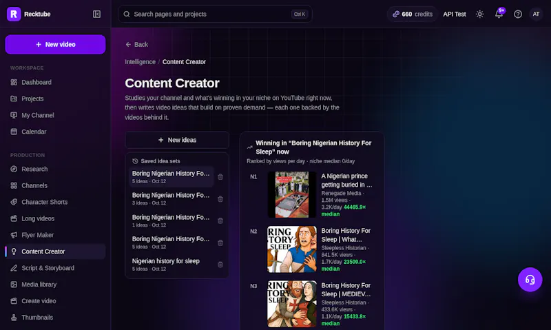The height and width of the screenshot is (330, 551).
Task: Click the New ideas button
Action: (177, 140)
